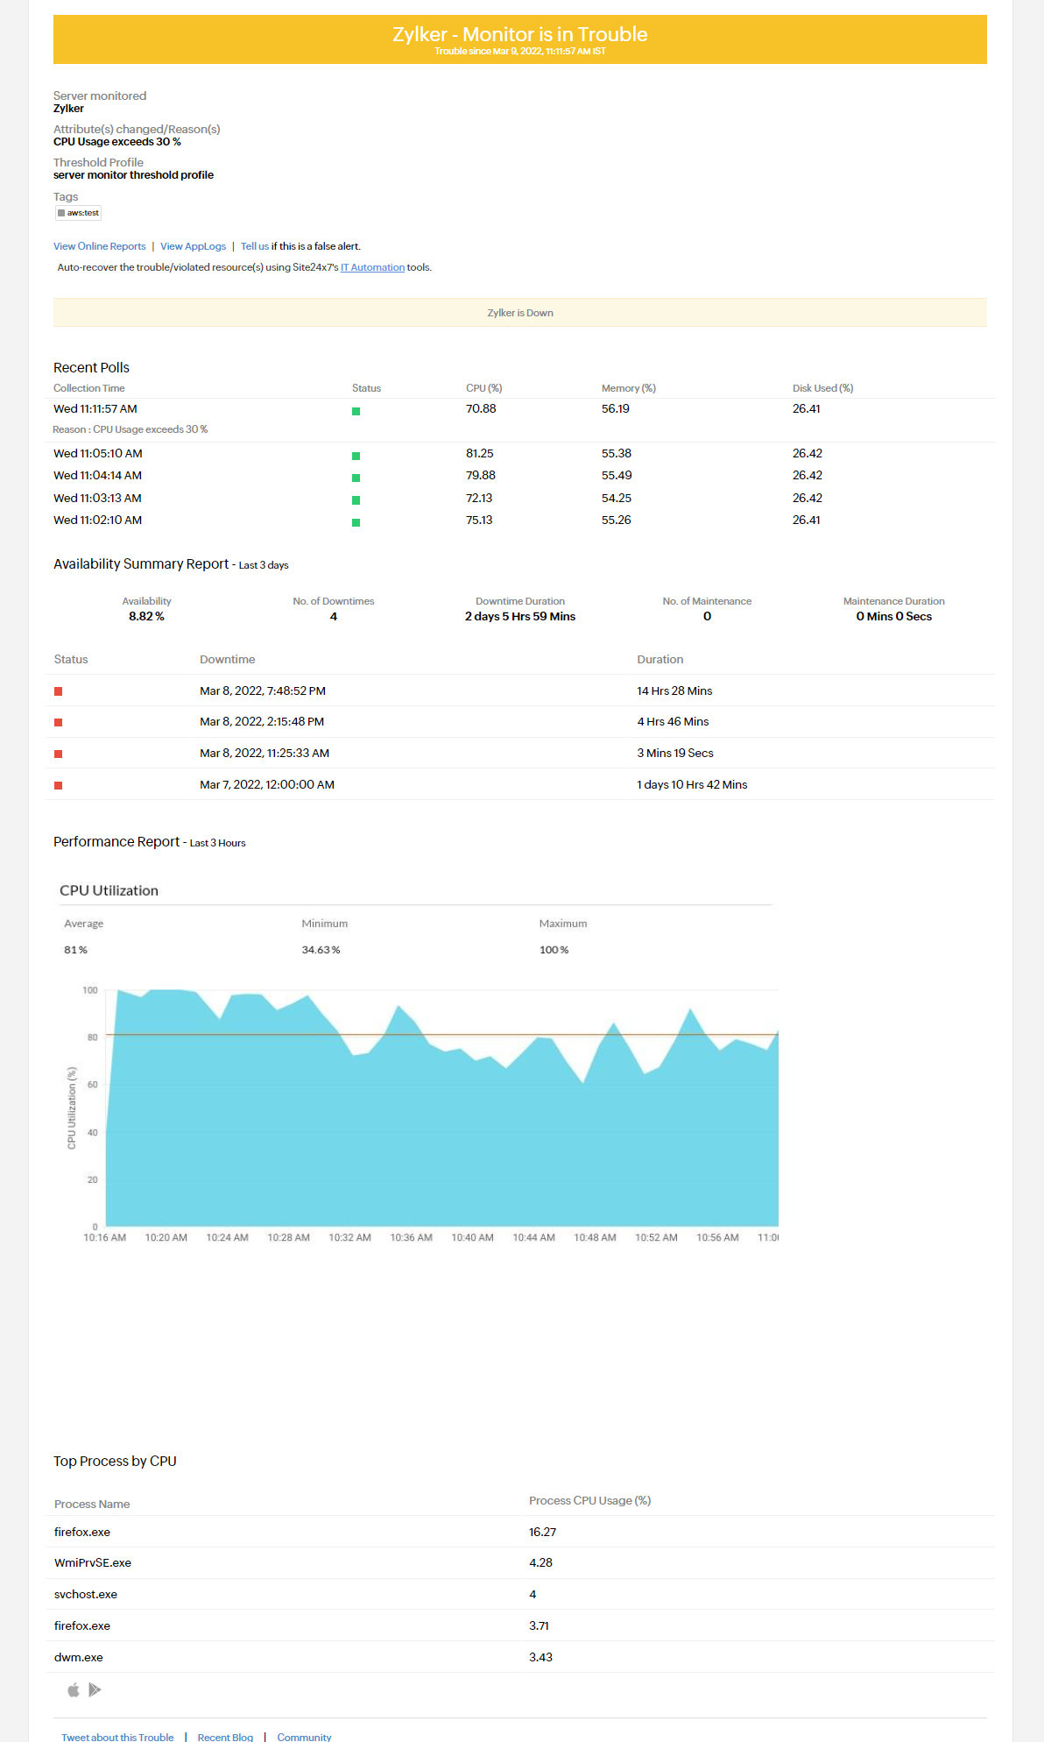The height and width of the screenshot is (1742, 1044).
Task: Click Tell us to report false alert
Action: coord(254,246)
